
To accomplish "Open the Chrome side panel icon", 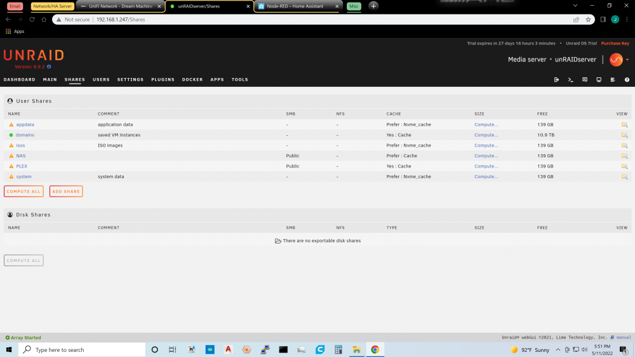I will [603, 20].
